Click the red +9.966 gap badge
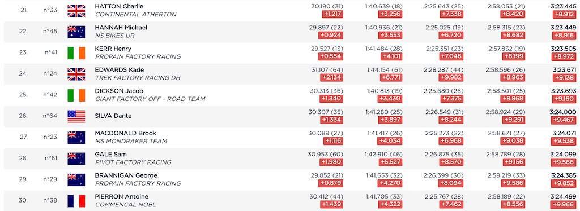 coord(564,205)
